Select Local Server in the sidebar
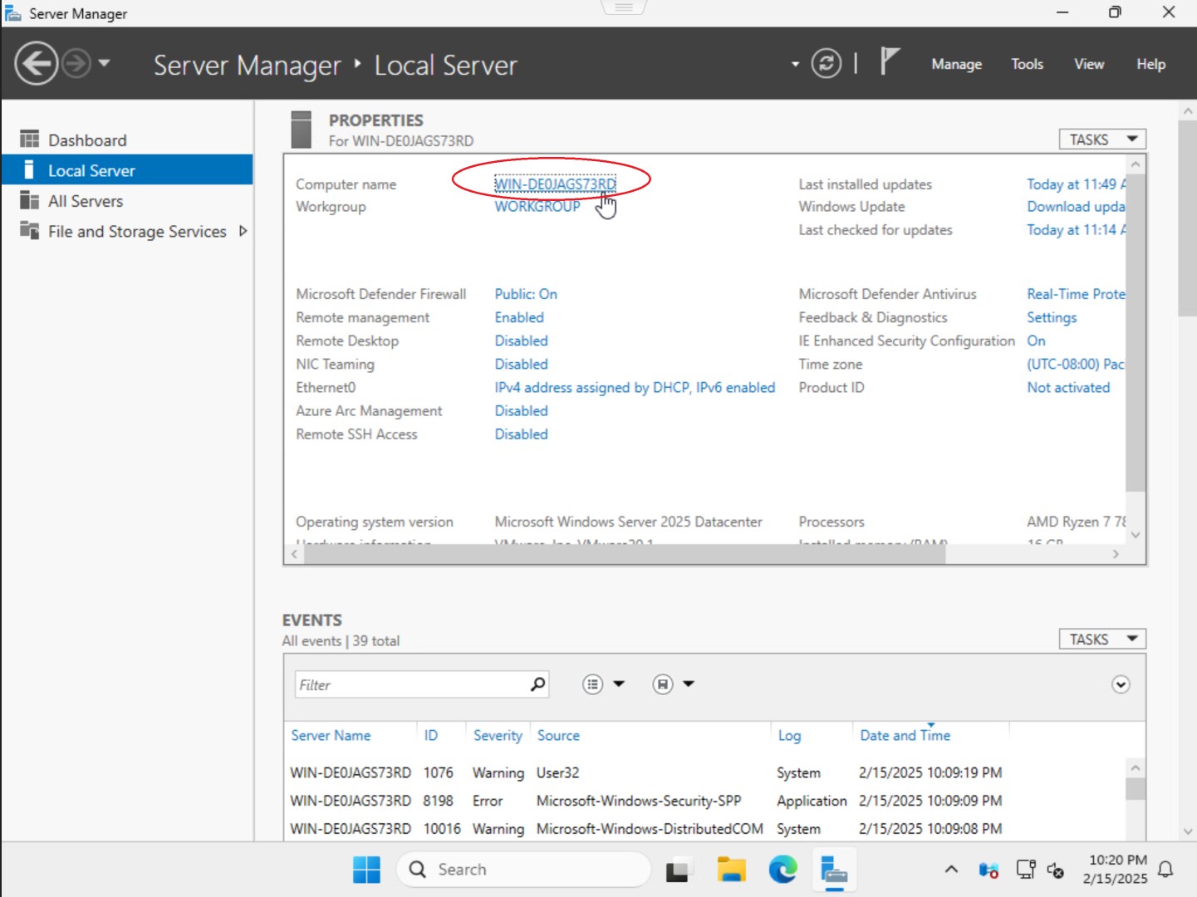This screenshot has height=897, width=1197. (127, 170)
